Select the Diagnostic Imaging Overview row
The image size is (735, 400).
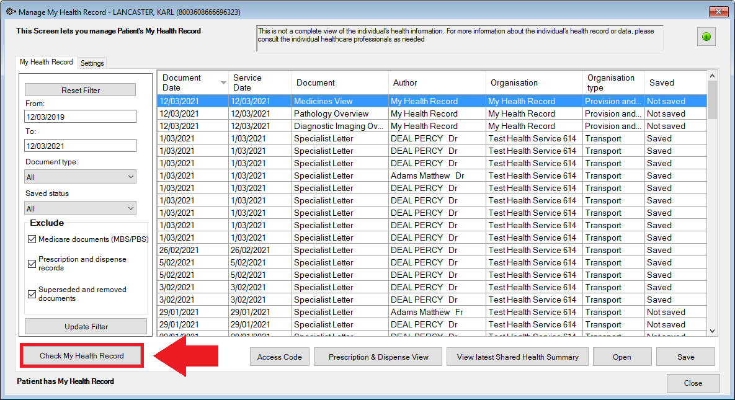coord(432,126)
